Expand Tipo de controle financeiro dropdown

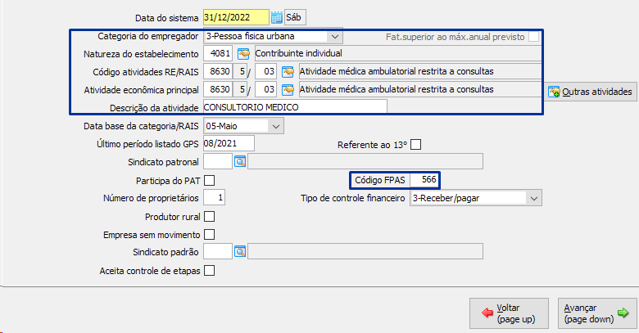534,198
